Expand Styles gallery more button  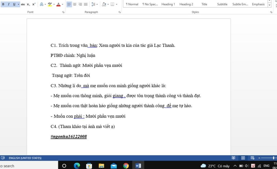[x=269, y=5]
